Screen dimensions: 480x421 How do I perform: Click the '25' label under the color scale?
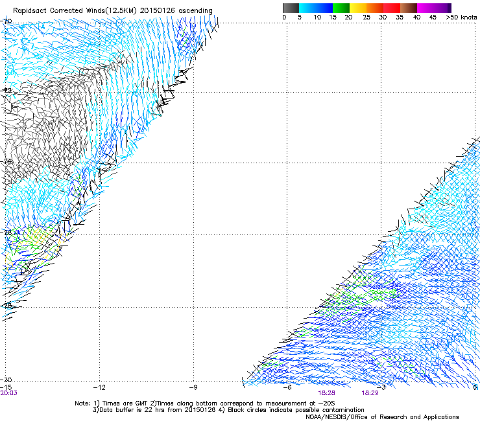coord(366,17)
